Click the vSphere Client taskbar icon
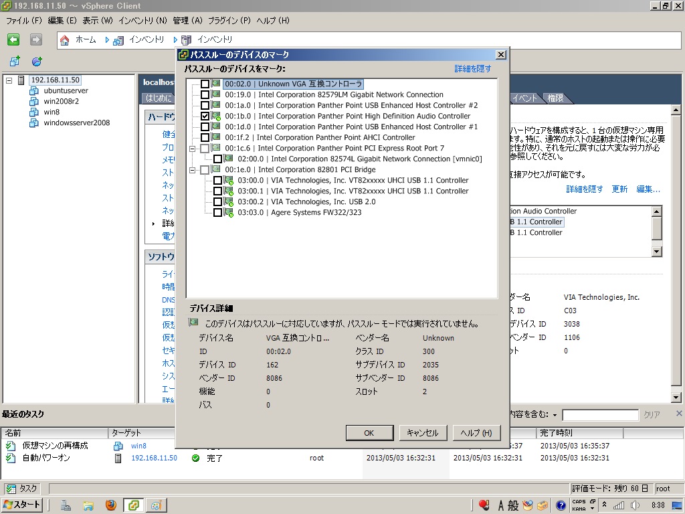The image size is (685, 514). point(134,505)
